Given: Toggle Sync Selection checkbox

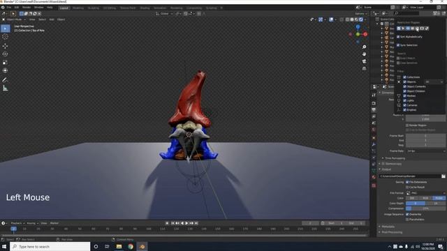Looking at the screenshot, I should coord(398,45).
